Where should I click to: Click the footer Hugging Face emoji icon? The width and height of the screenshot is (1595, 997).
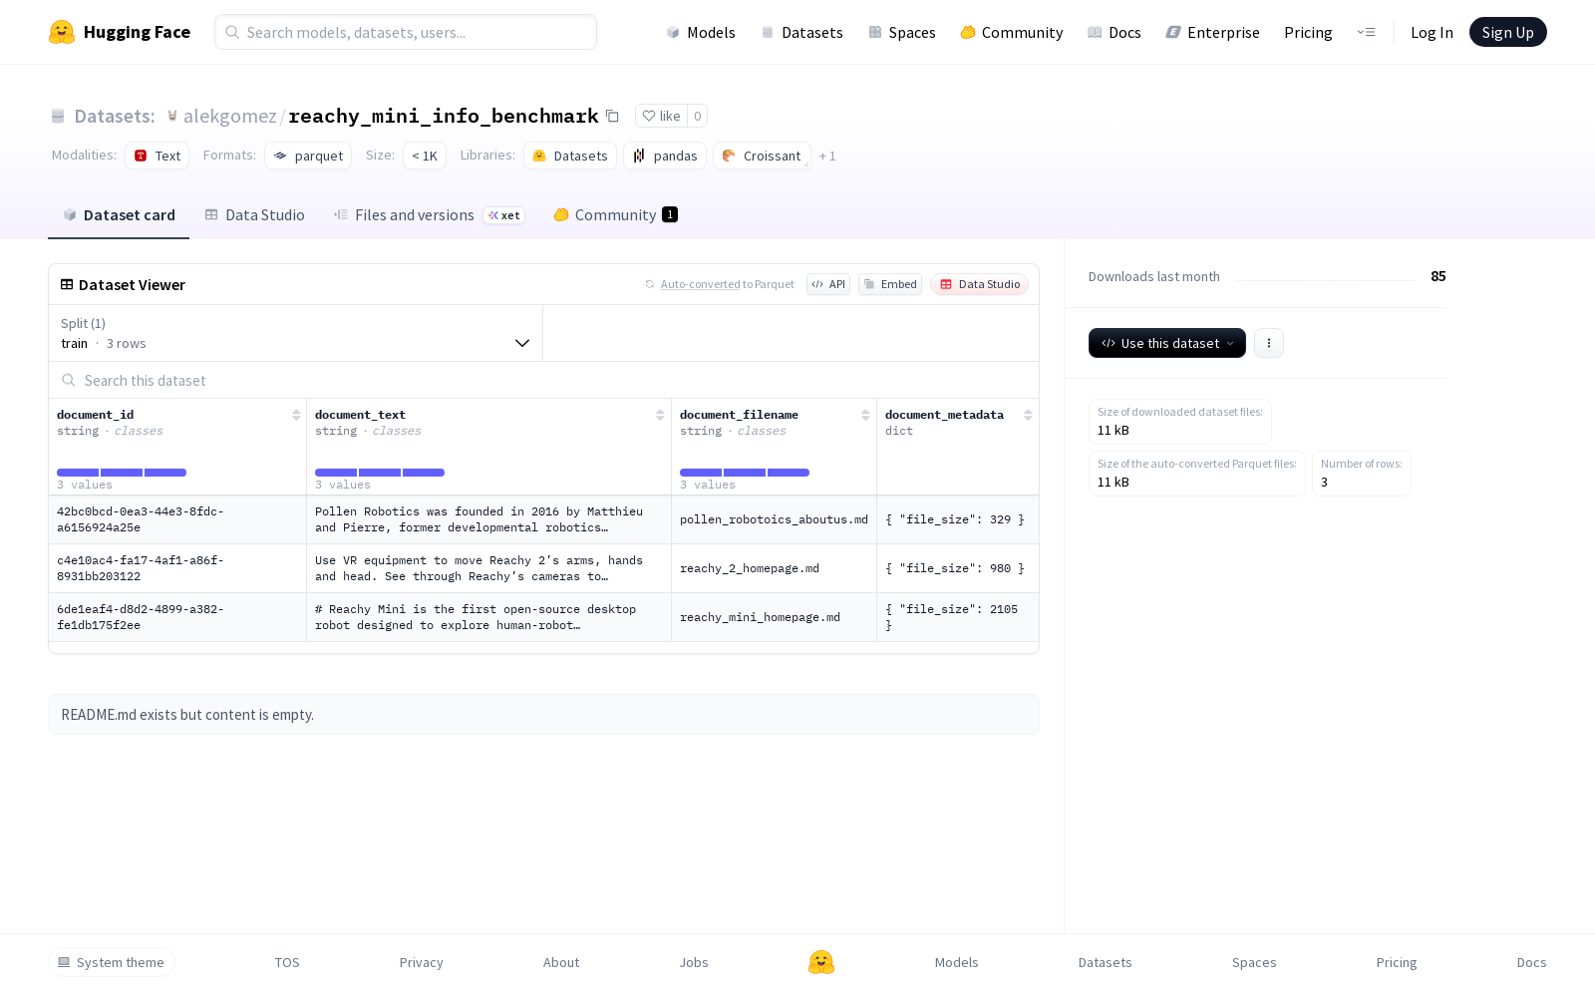(821, 962)
